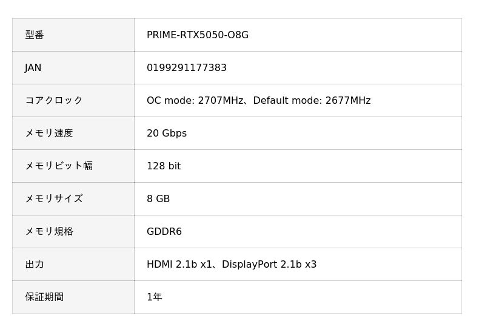Select the PRIME-RTX5050-O8G model number text
Screen dimensions: 485x332
click(198, 35)
